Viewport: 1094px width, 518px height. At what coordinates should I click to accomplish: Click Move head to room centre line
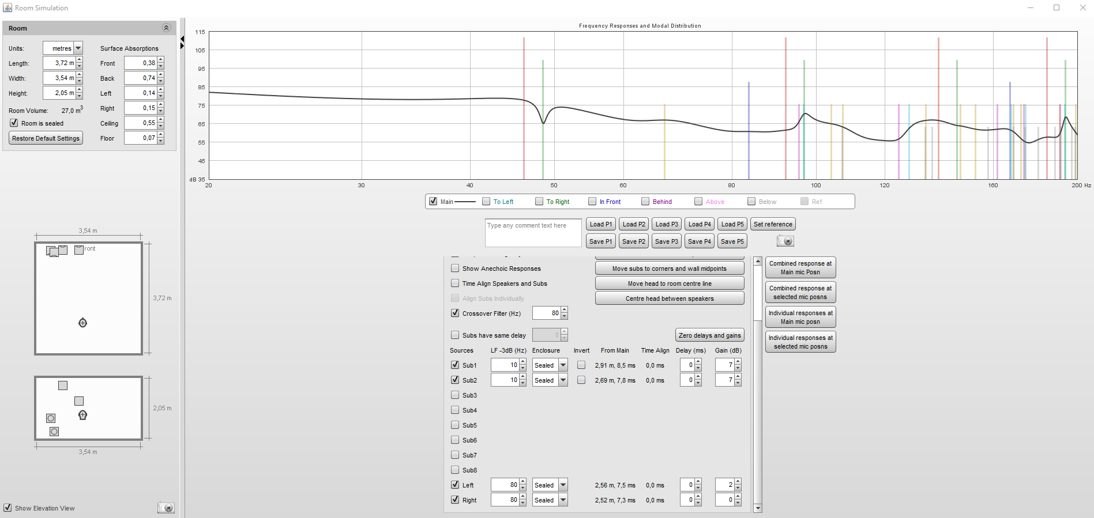click(x=670, y=283)
